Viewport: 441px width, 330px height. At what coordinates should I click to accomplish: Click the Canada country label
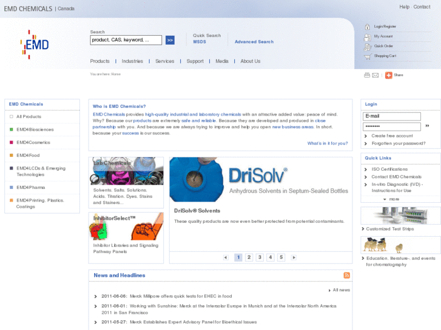tap(66, 8)
